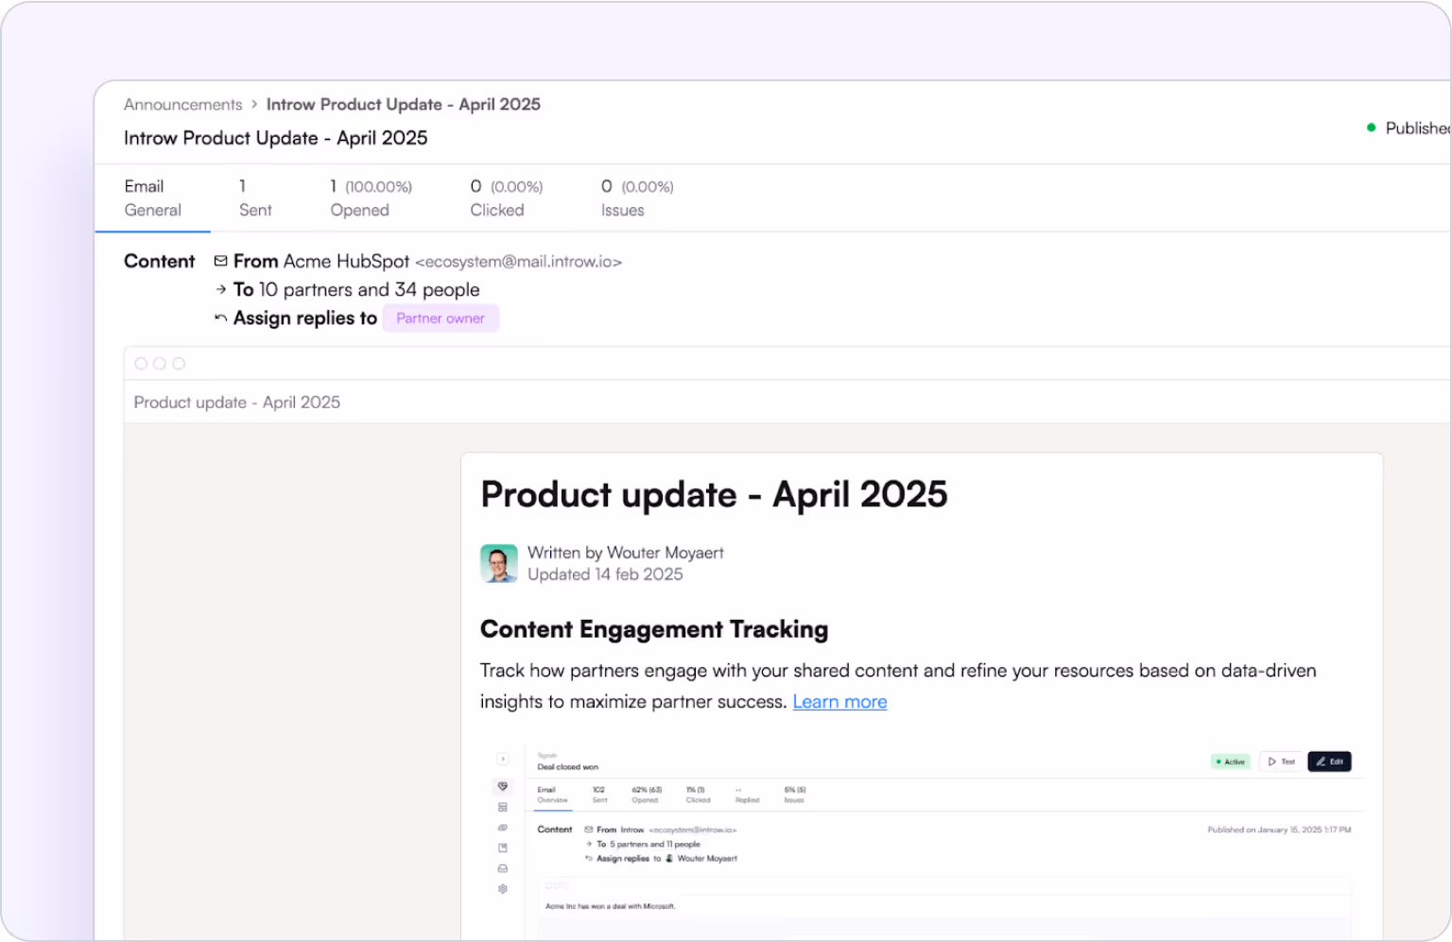Click the settings gear icon in the embedded screenshot

pyautogui.click(x=503, y=889)
